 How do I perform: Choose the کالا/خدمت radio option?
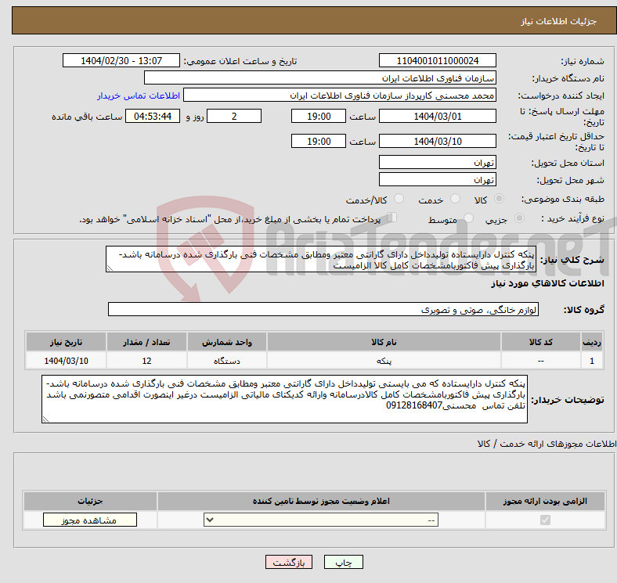pos(399,200)
